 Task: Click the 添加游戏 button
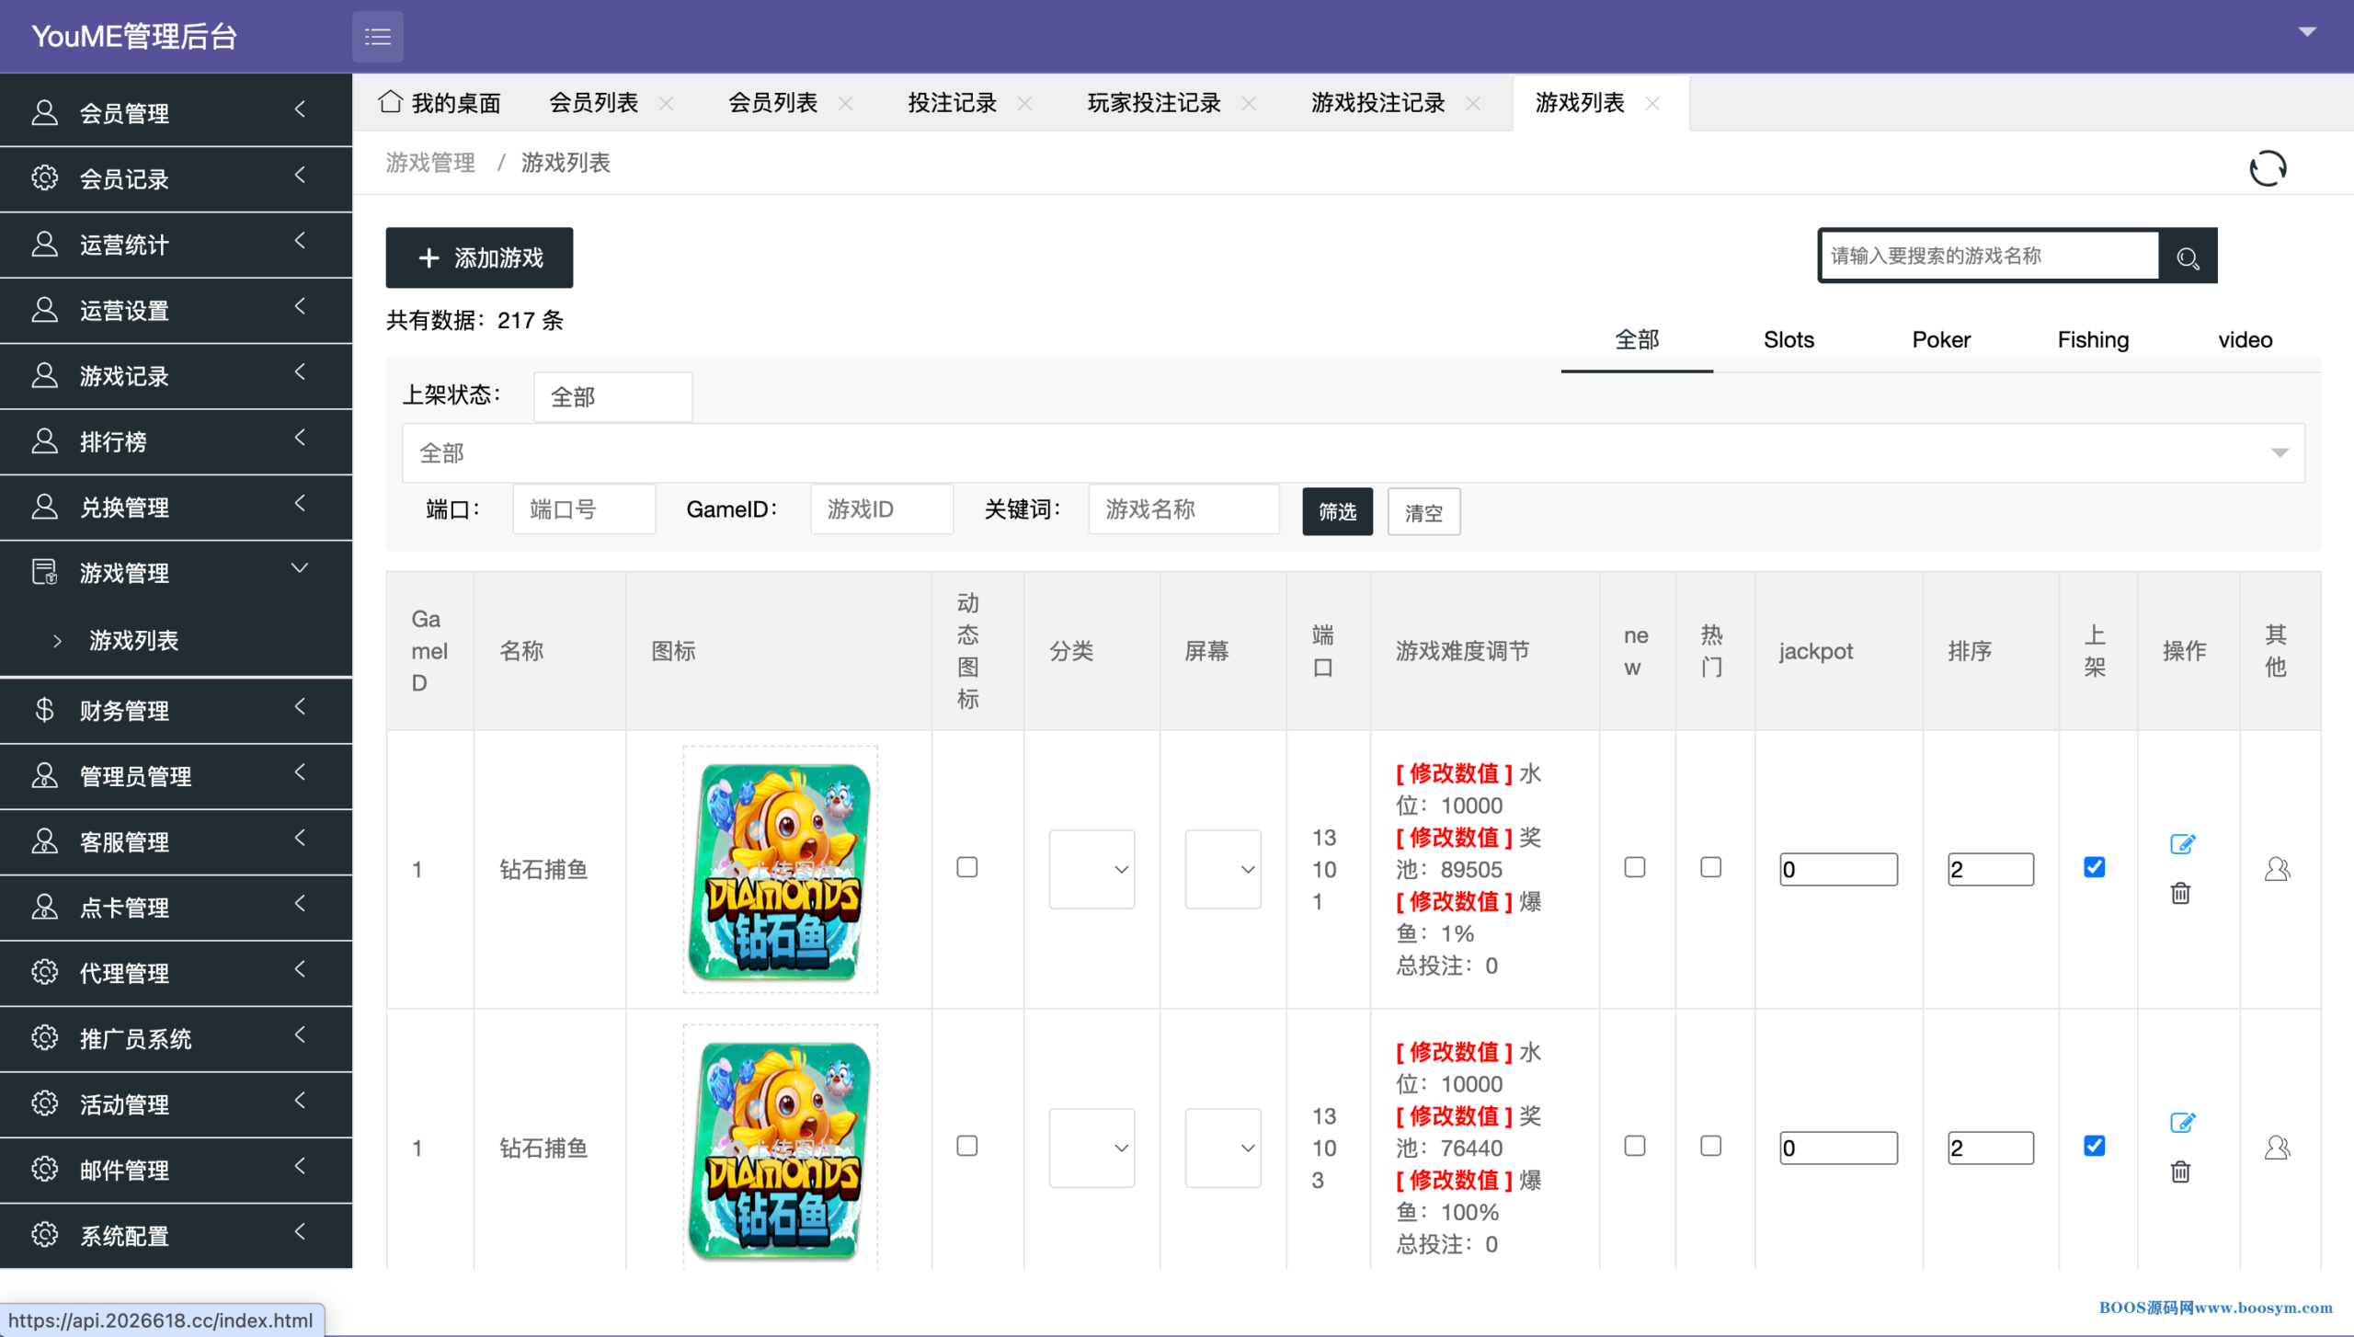pyautogui.click(x=479, y=257)
